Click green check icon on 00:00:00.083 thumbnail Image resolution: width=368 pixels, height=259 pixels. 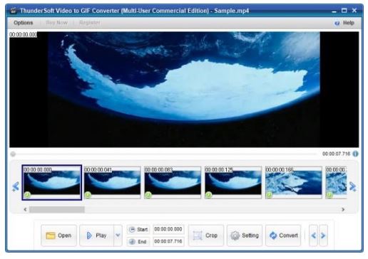click(148, 195)
